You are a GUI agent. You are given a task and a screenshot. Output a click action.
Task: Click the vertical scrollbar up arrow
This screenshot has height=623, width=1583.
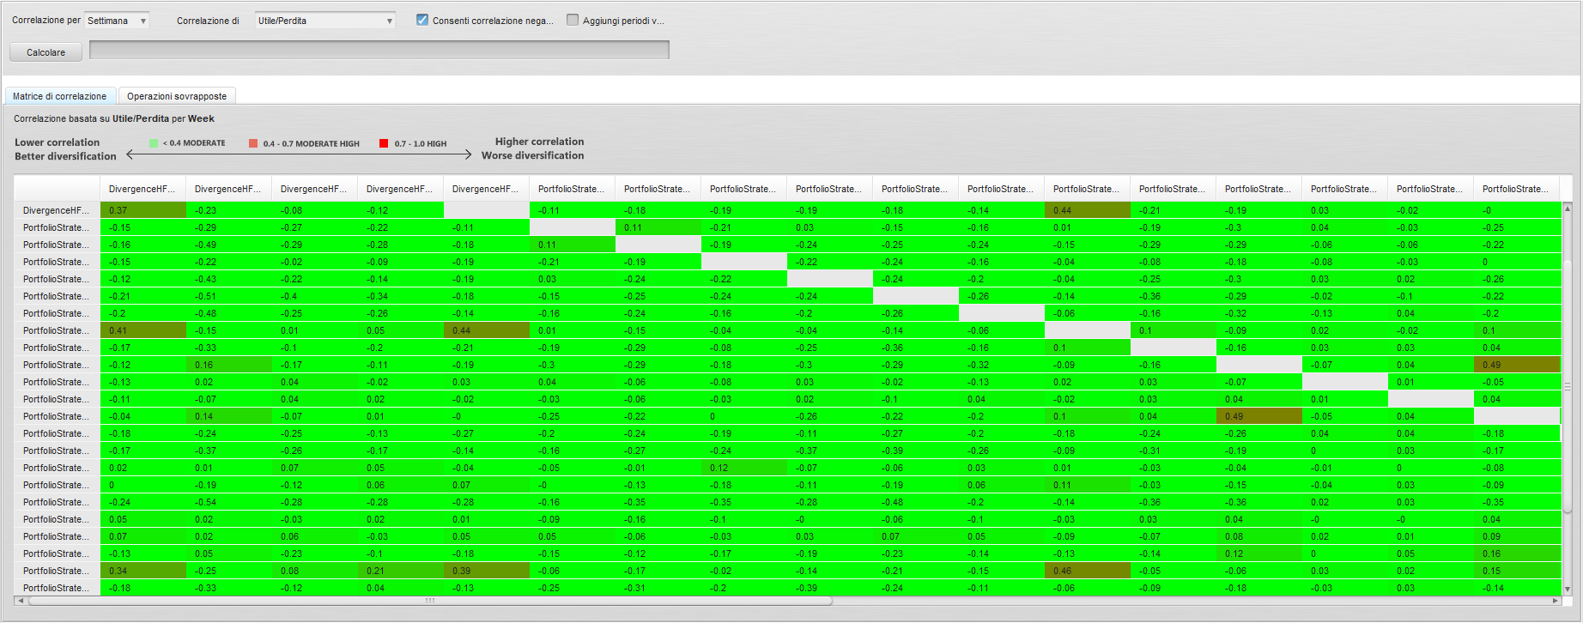tap(1568, 209)
